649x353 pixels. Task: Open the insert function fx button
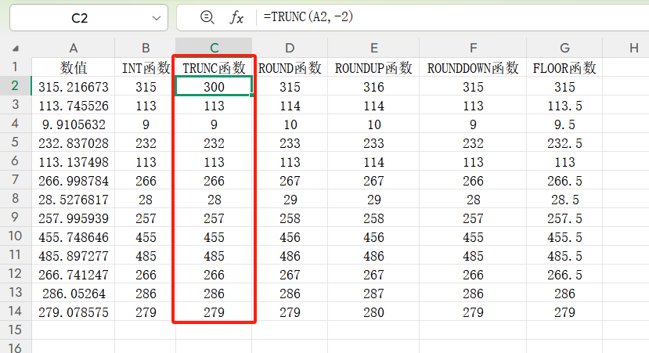pos(236,17)
